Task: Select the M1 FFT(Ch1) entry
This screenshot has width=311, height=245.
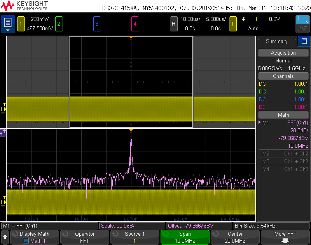Action: tap(283, 122)
